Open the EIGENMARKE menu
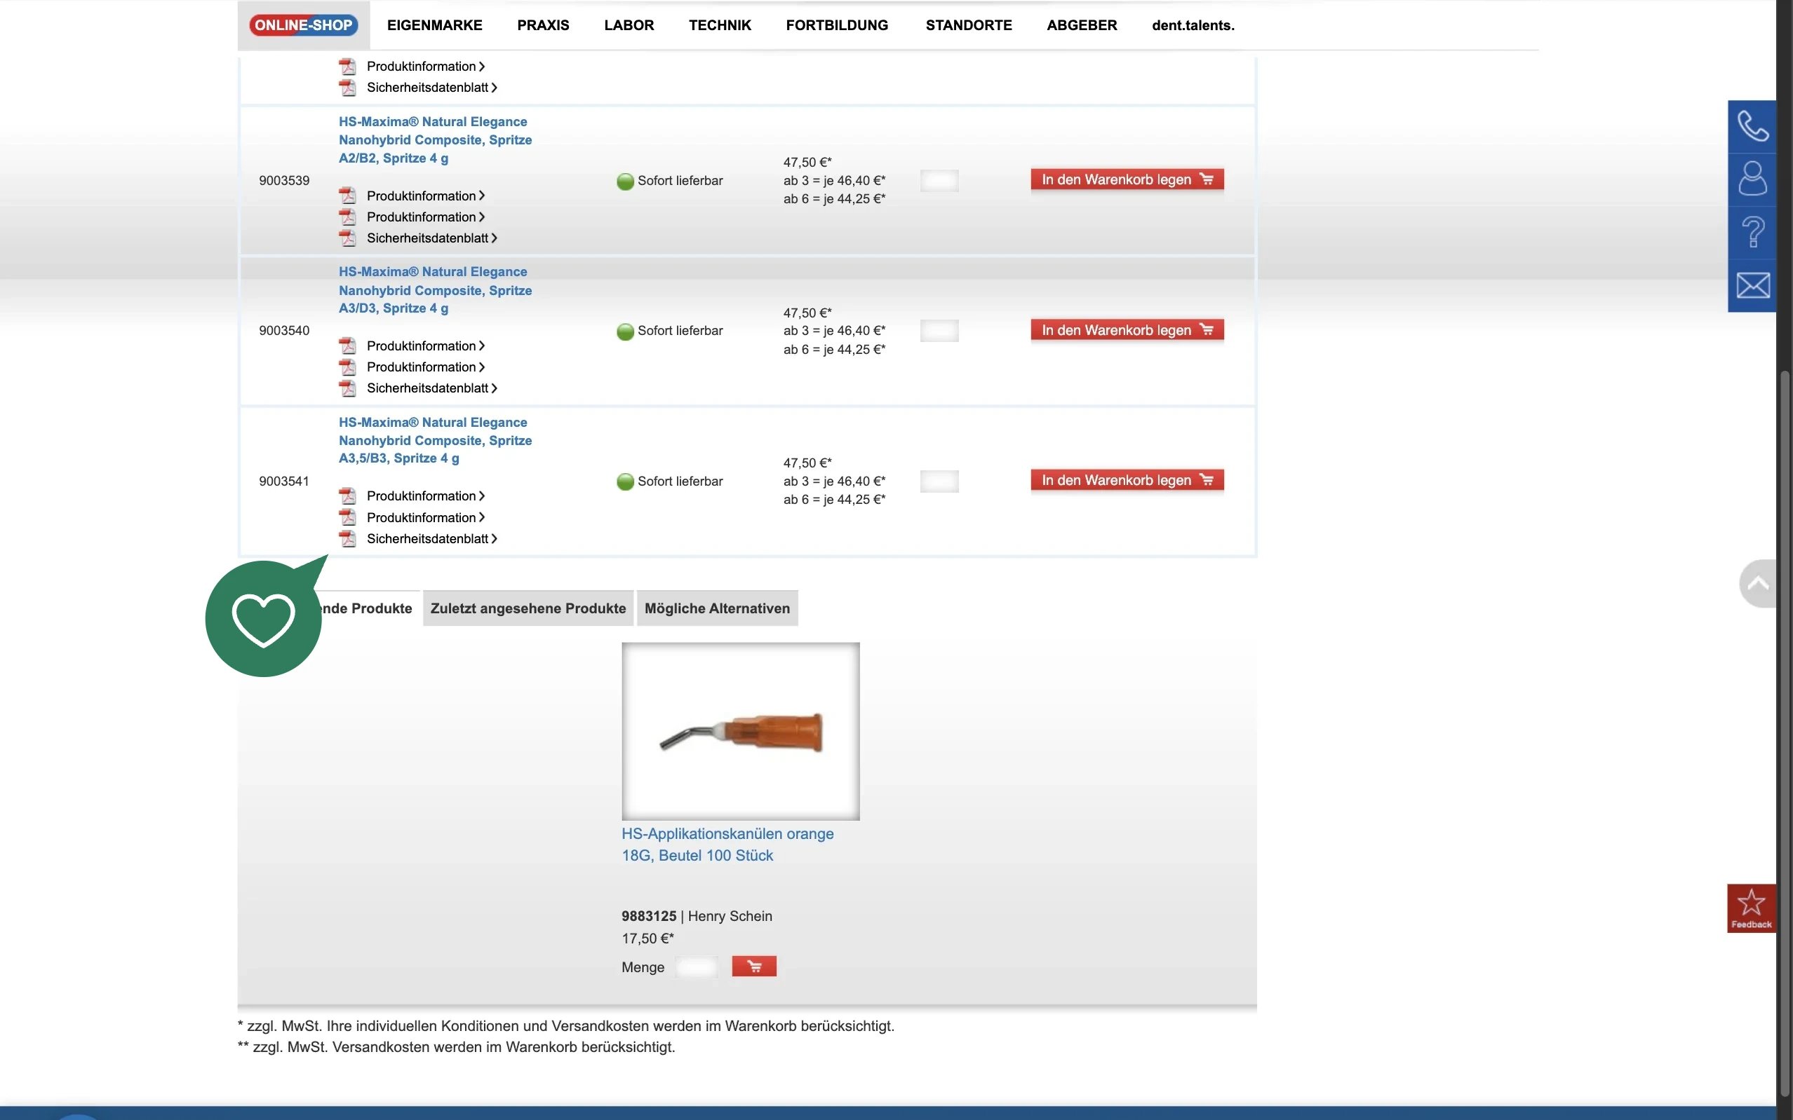 [434, 25]
